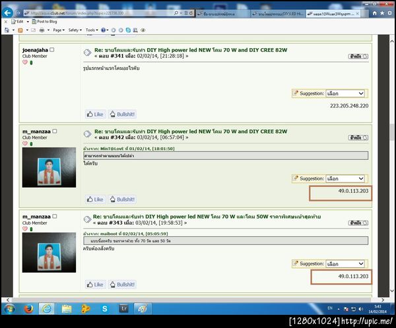
Task: Open reply #342 post title link
Action: pos(191,131)
